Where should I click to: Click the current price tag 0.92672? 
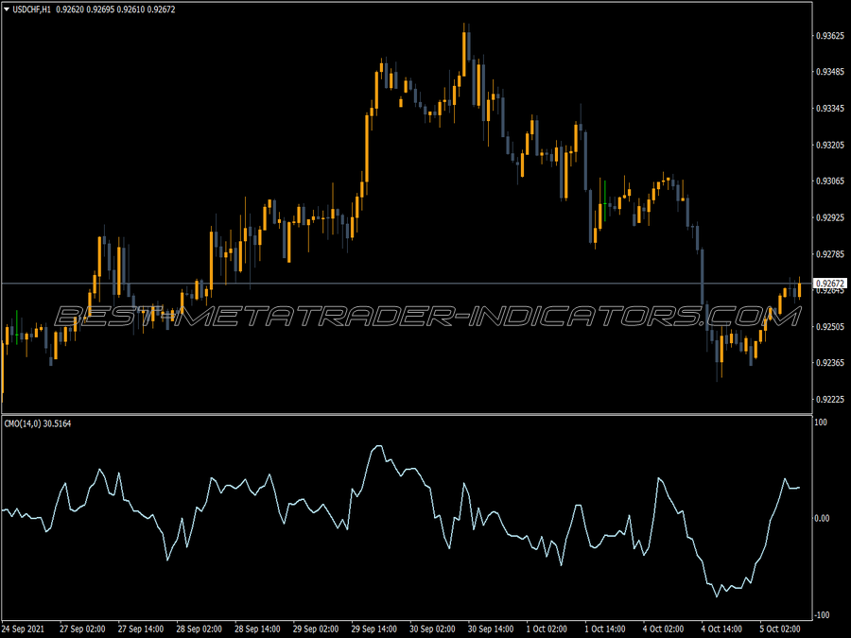point(830,284)
